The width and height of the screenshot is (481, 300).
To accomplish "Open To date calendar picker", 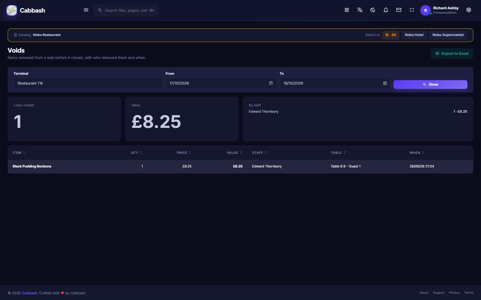I will click(385, 83).
